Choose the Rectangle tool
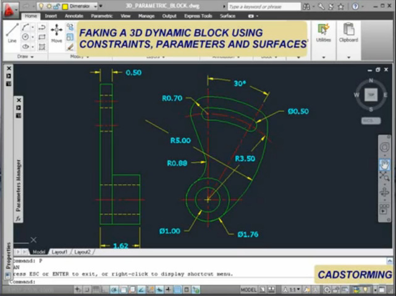 [x=42, y=37]
